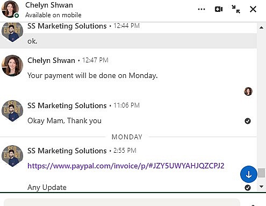
Task: Open the three-dots conversation options menu
Action: point(202,9)
